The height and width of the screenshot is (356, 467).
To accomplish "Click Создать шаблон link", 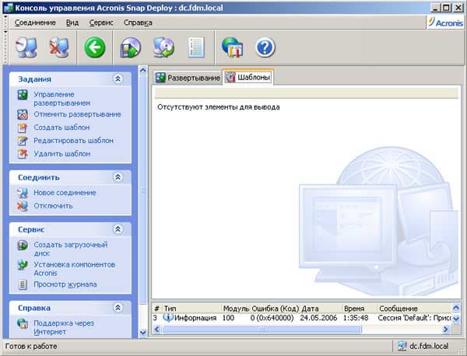I will 61,127.
